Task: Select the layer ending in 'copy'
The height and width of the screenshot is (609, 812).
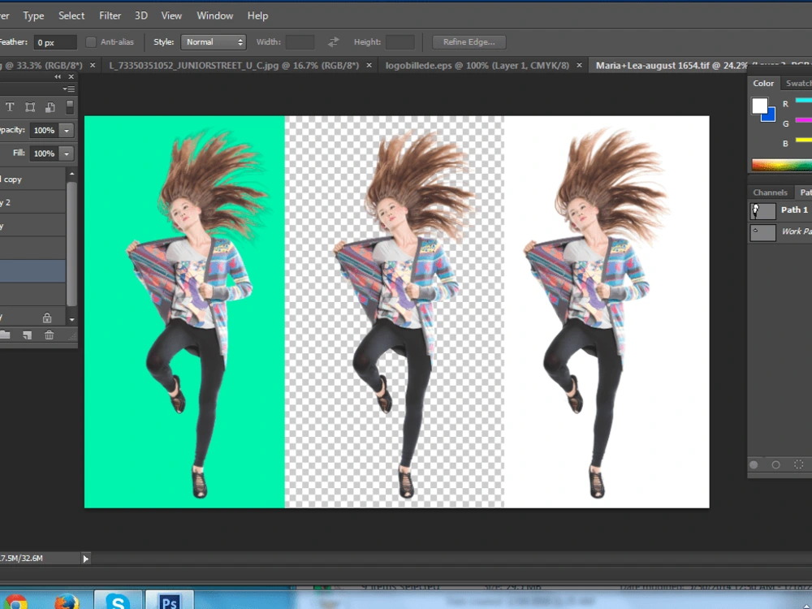Action: tap(32, 179)
